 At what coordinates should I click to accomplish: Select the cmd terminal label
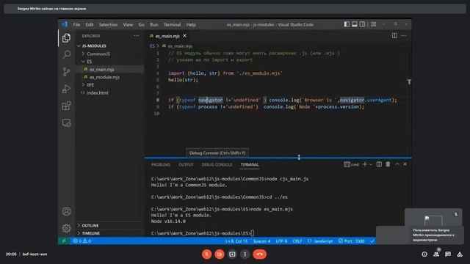pyautogui.click(x=352, y=164)
